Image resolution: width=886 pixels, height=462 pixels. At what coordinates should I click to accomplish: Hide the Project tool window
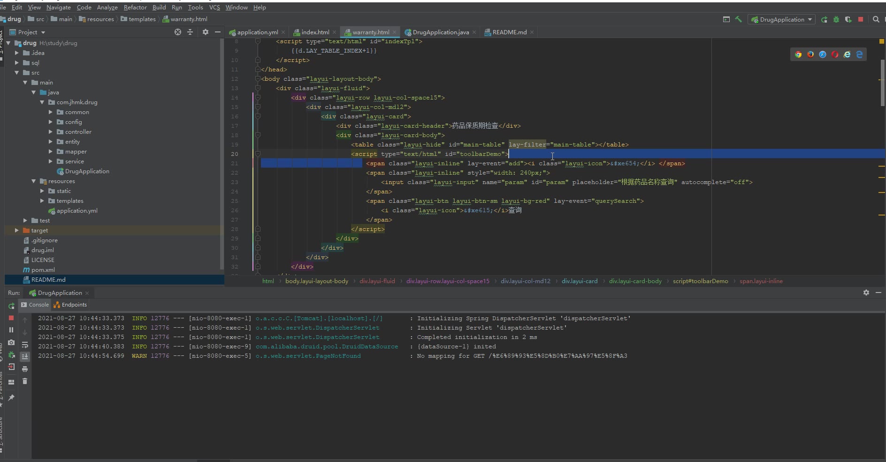point(217,32)
